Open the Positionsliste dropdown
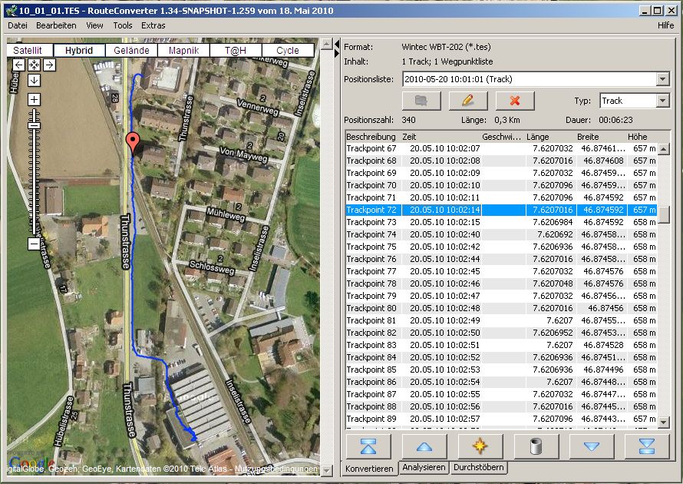 pyautogui.click(x=663, y=79)
